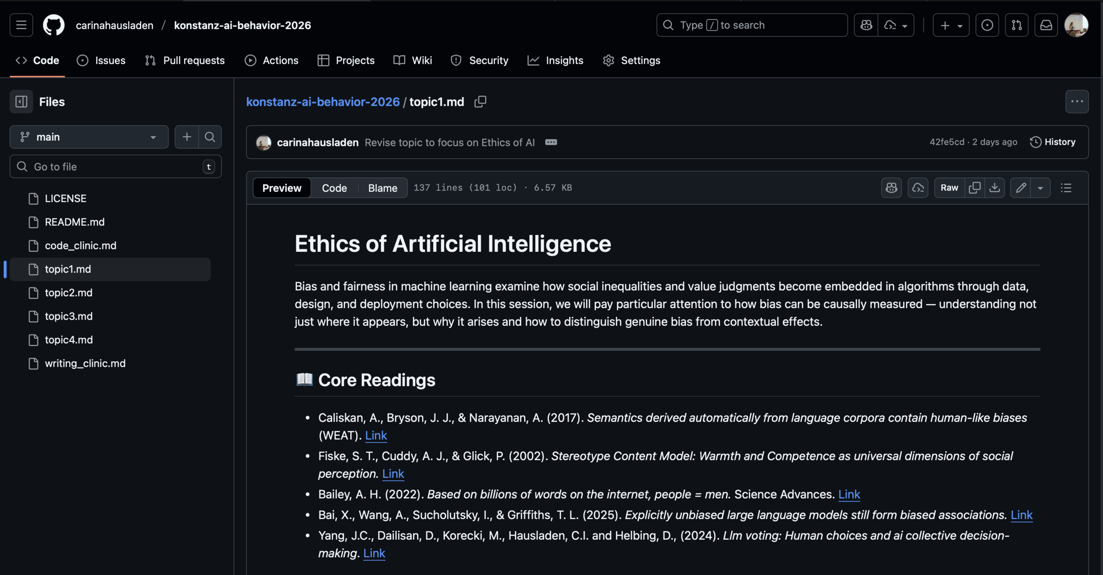The width and height of the screenshot is (1103, 575).
Task: Edit topic1.md with the pencil icon
Action: (1020, 188)
